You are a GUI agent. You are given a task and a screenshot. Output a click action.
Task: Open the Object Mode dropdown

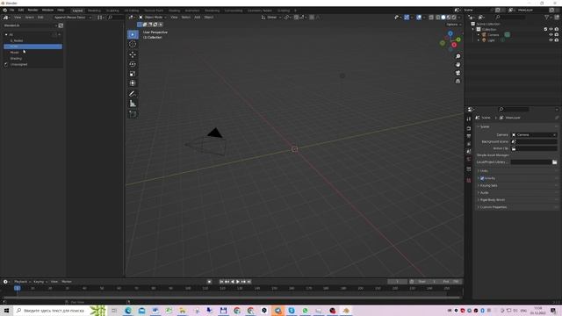pyautogui.click(x=153, y=18)
